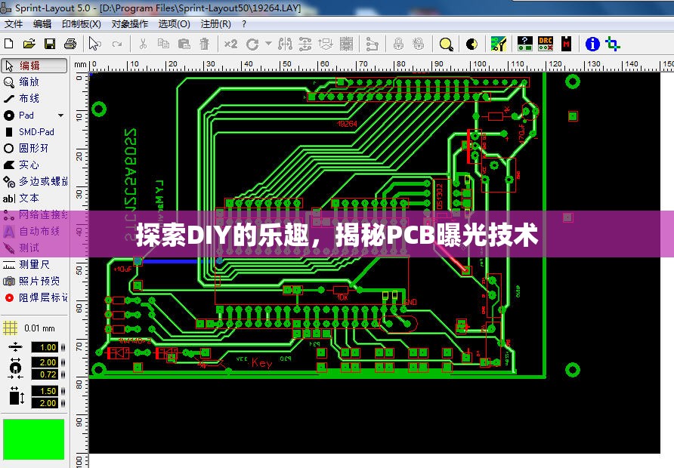674x468 pixels.
Task: Select the 阻焊层标记 solder mask tool
Action: [x=34, y=297]
